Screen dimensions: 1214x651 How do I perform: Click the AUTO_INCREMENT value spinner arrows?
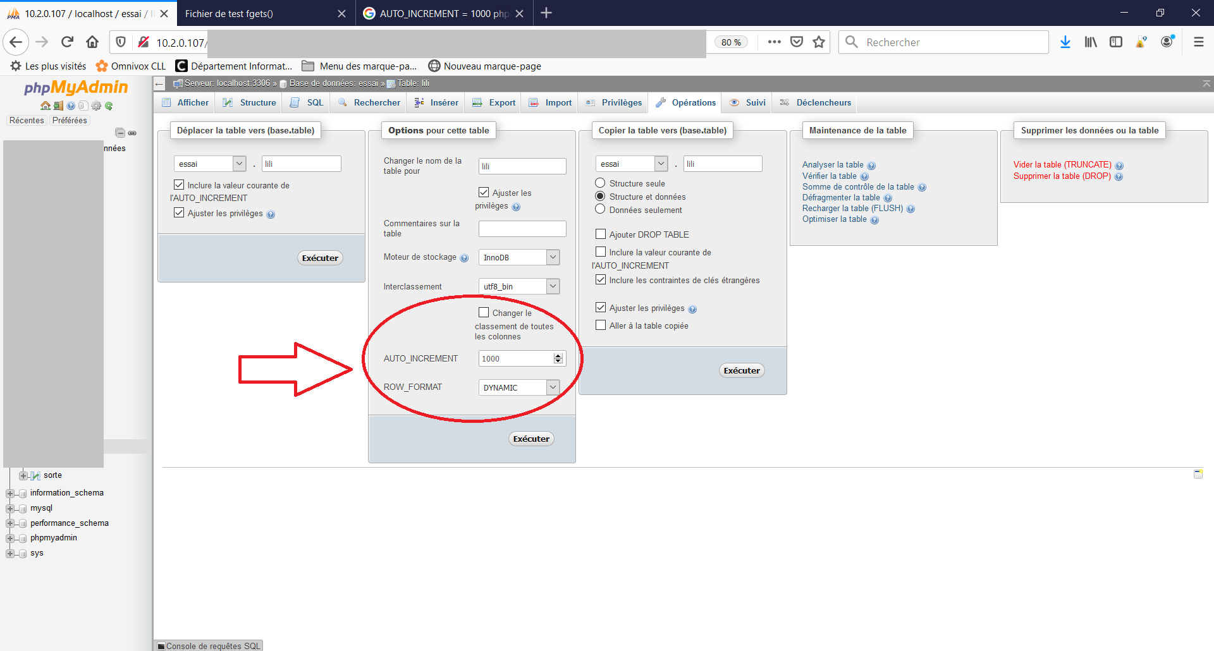pyautogui.click(x=558, y=358)
